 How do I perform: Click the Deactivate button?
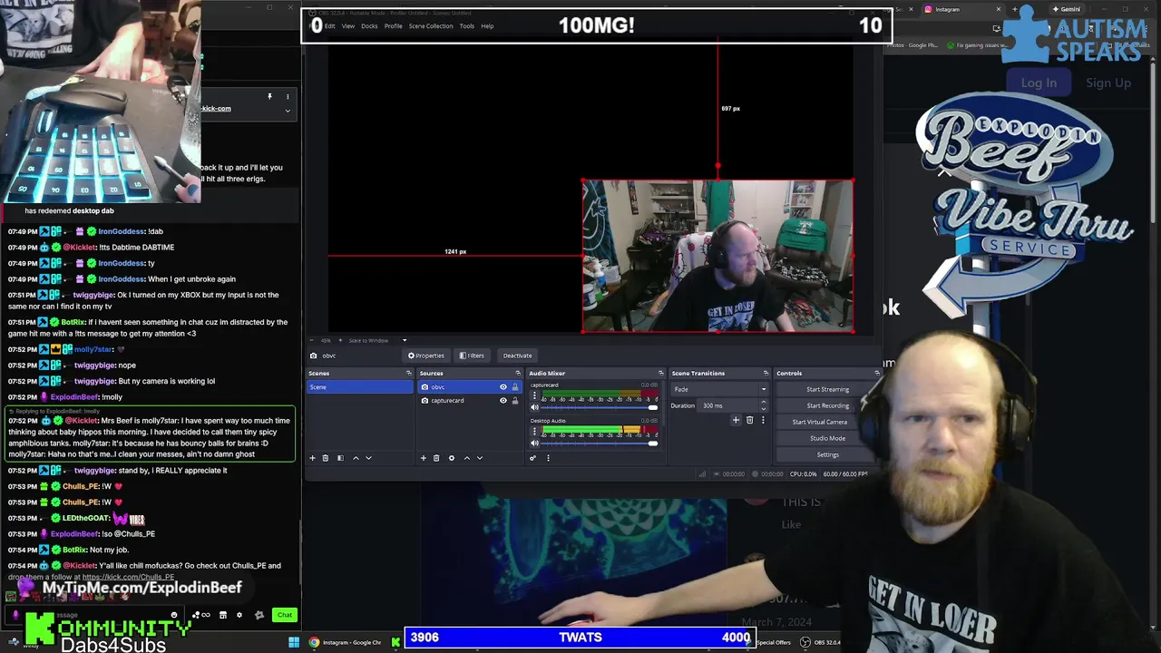517,356
